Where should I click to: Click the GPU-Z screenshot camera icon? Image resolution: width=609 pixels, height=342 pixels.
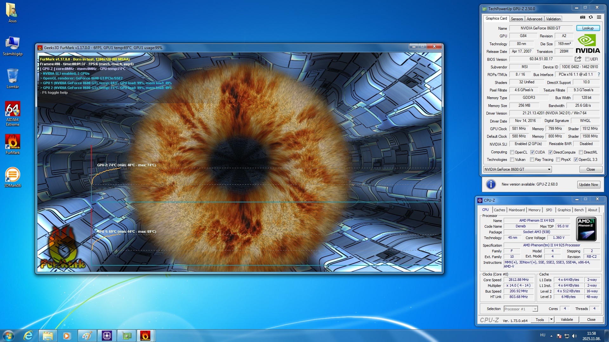click(583, 17)
